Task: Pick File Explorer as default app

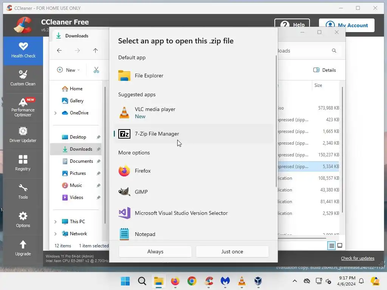Action: click(x=194, y=76)
